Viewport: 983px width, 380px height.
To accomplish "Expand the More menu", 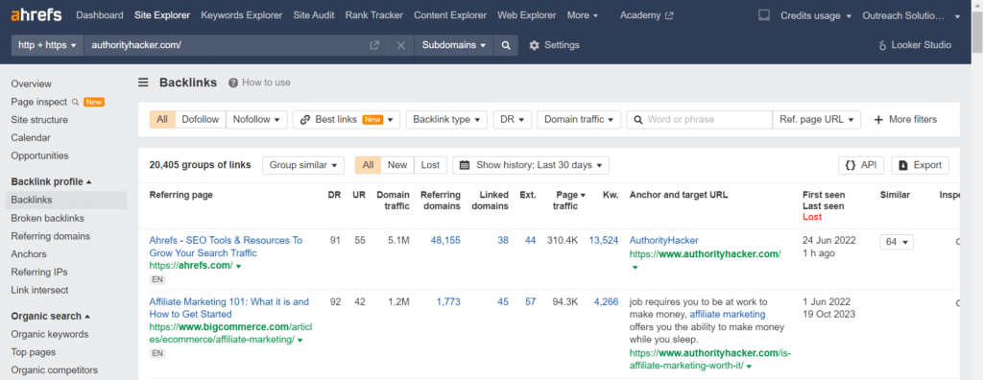I will coord(583,15).
